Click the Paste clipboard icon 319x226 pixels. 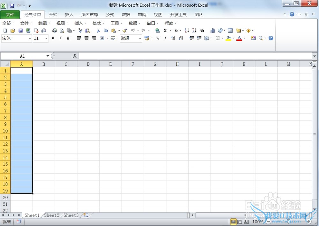(114, 31)
